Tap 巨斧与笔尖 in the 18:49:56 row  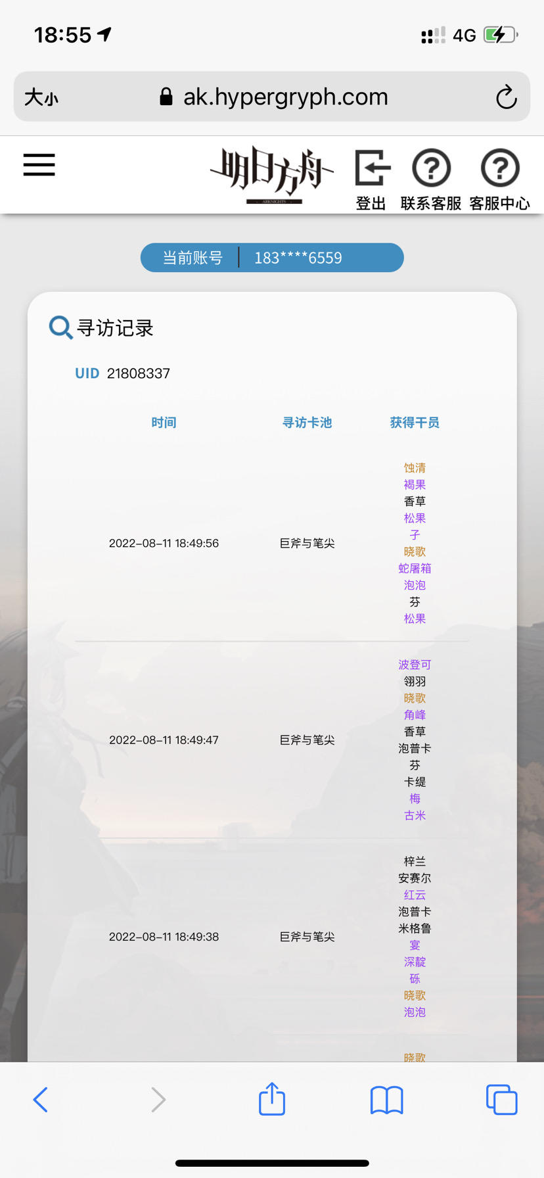click(x=307, y=543)
